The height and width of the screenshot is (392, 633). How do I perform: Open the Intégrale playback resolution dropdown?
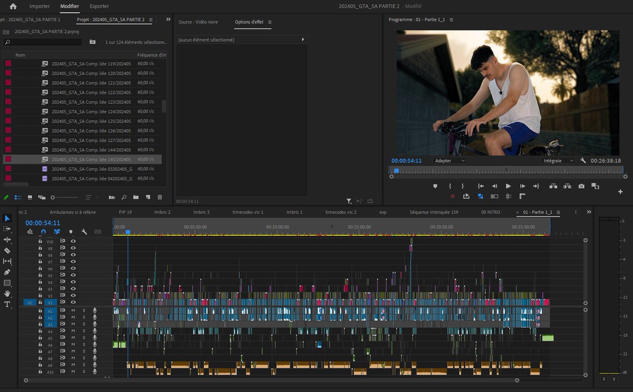[x=558, y=161]
